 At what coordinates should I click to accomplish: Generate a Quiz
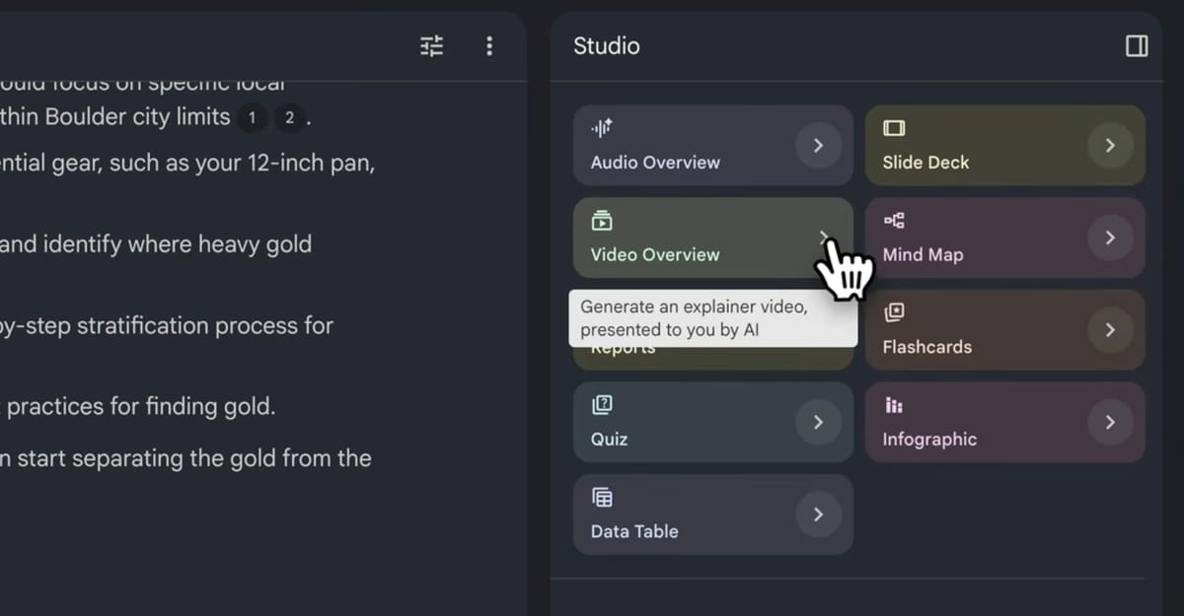pyautogui.click(x=712, y=422)
